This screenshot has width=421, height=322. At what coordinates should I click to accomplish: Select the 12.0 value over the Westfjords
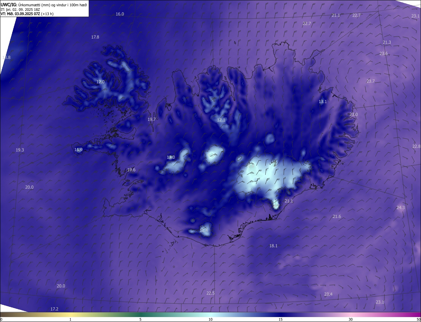(x=100, y=82)
